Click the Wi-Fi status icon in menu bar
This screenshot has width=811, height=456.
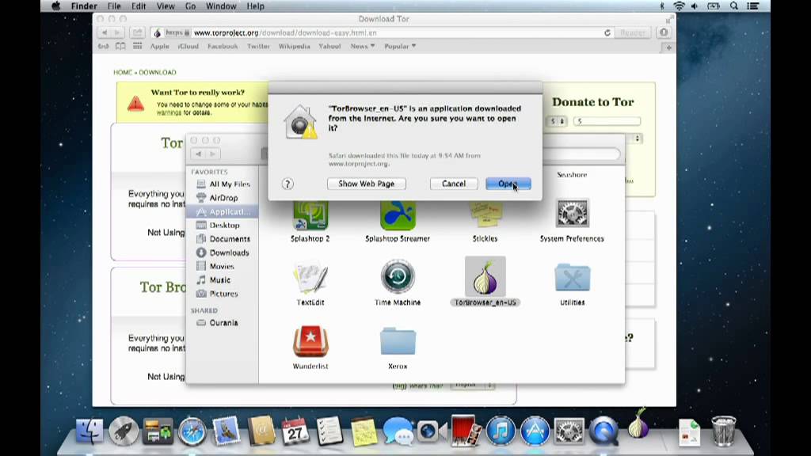pos(679,6)
